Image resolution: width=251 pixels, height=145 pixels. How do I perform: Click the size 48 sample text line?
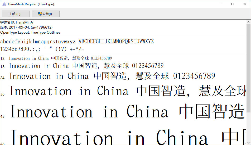pyautogui.click(x=128, y=111)
